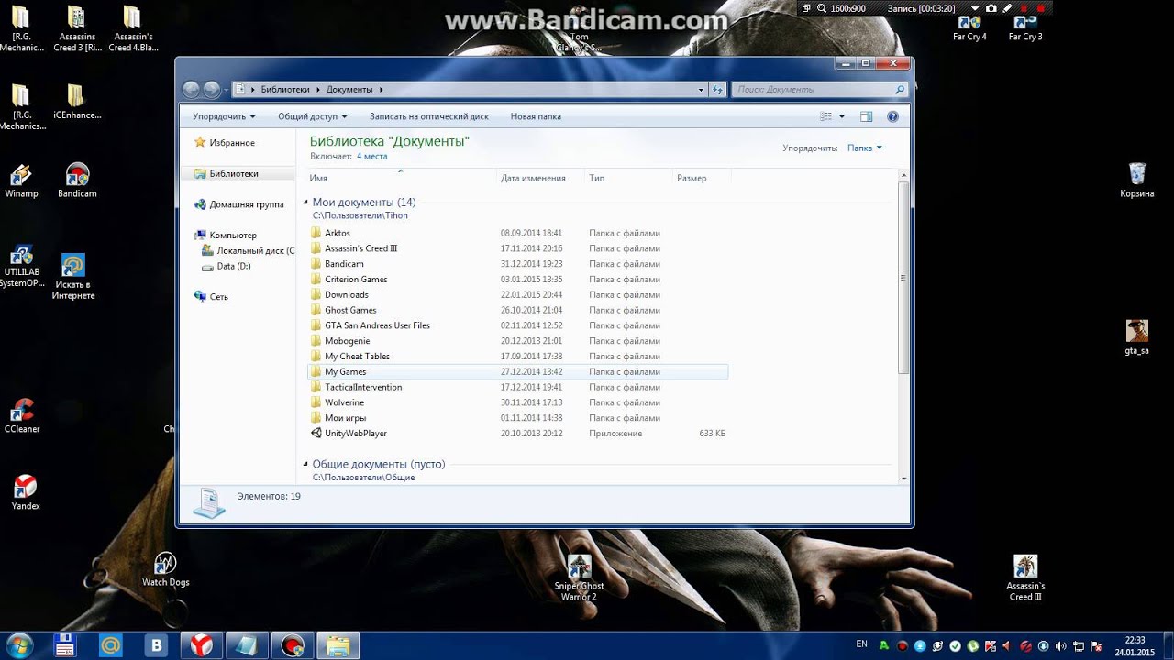Screen dimensions: 1174x660
Task: Open the taskbar clock showing 22:33
Action: point(1135,645)
